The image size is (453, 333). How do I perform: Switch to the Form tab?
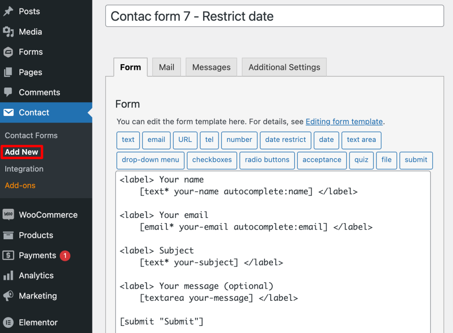tap(131, 67)
